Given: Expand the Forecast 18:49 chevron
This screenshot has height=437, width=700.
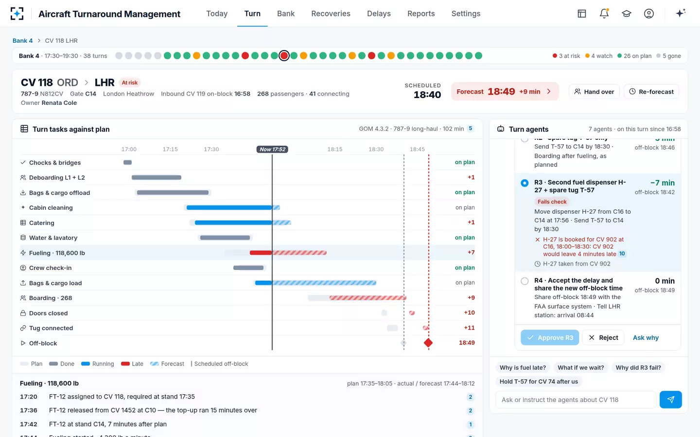Looking at the screenshot, I should [x=549, y=91].
